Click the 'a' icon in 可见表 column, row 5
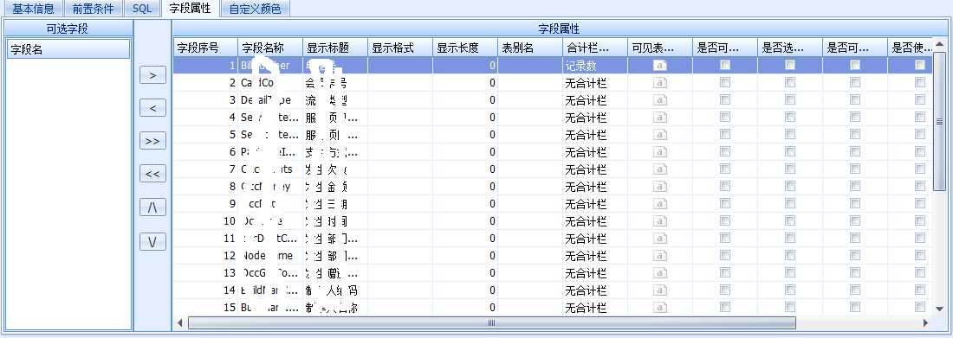The height and width of the screenshot is (338, 953). click(660, 135)
